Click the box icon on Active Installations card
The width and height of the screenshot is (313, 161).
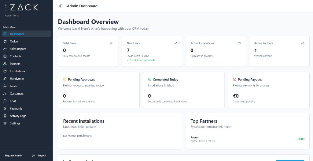point(239,43)
